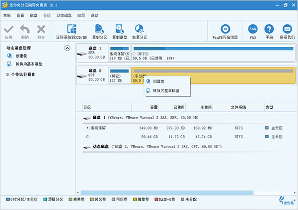Click the Striped volume (带区卷) legend swatch
The height and width of the screenshot is (210, 298).
click(113, 200)
